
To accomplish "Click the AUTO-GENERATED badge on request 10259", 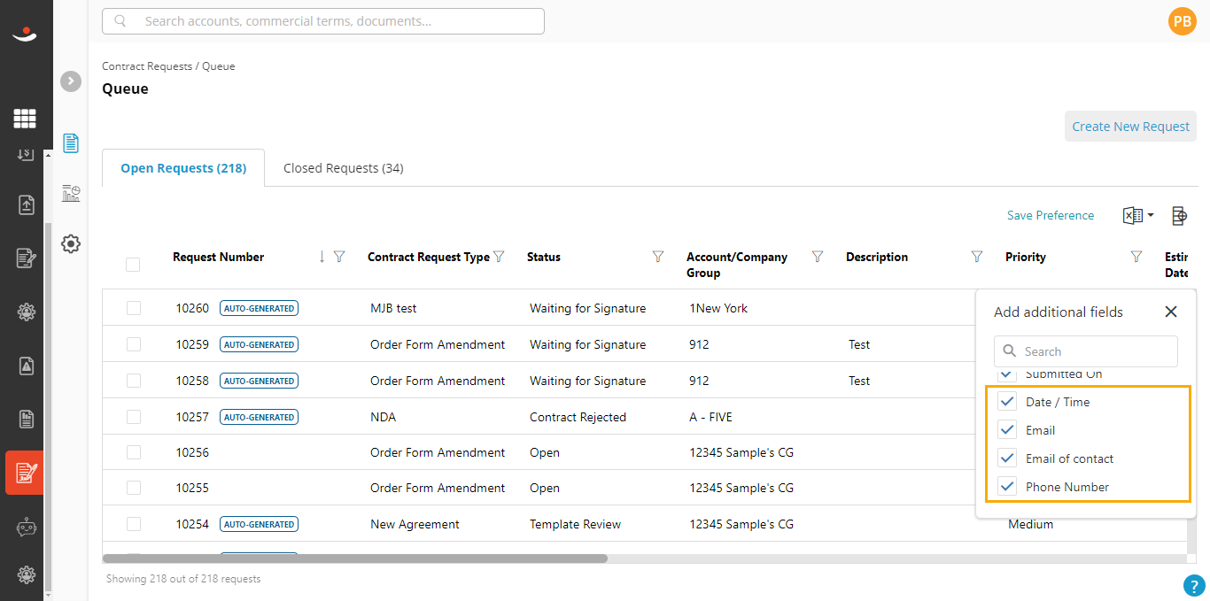I will click(259, 344).
